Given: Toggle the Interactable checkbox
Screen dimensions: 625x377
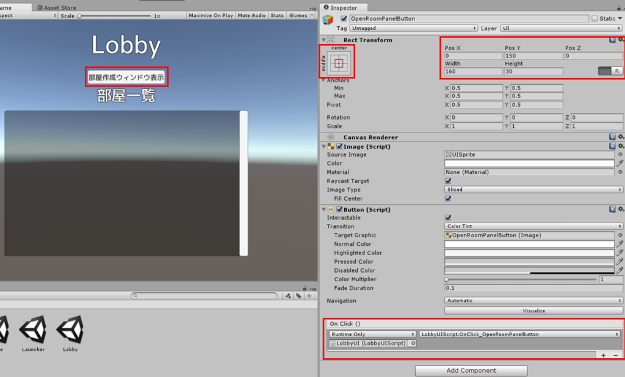Looking at the screenshot, I should tap(448, 218).
